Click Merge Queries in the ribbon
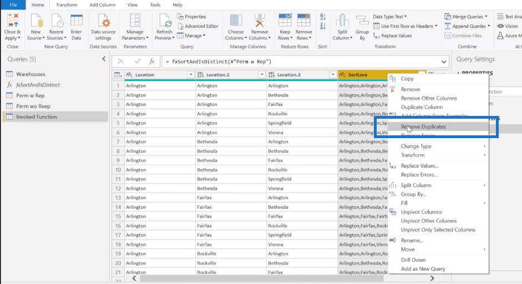The image size is (522, 284). (x=466, y=17)
